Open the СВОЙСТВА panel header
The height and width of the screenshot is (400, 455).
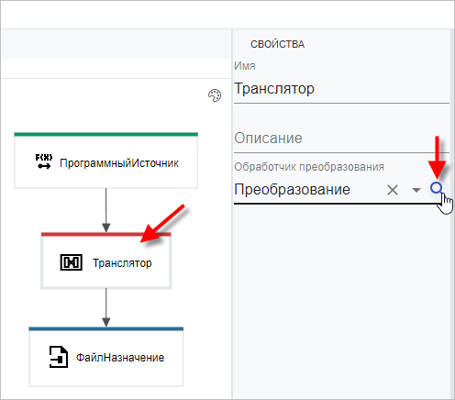coord(277,44)
